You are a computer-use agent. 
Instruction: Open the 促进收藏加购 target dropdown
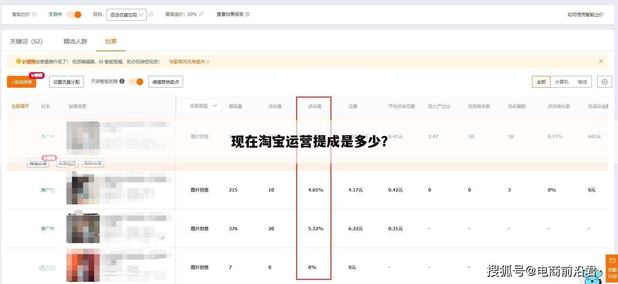[126, 15]
